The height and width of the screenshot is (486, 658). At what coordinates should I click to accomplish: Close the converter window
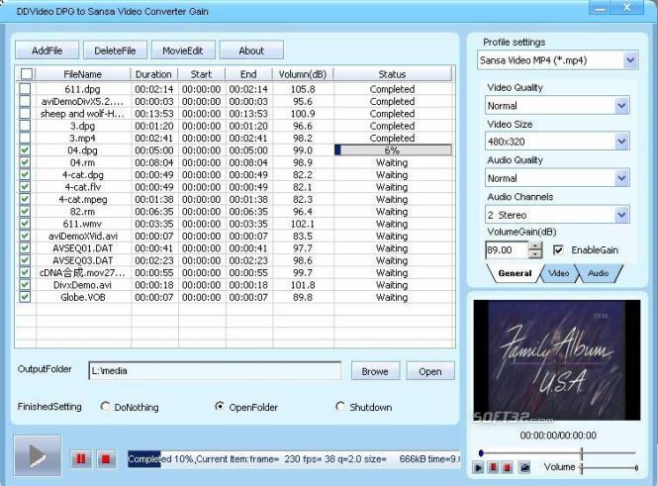click(627, 8)
